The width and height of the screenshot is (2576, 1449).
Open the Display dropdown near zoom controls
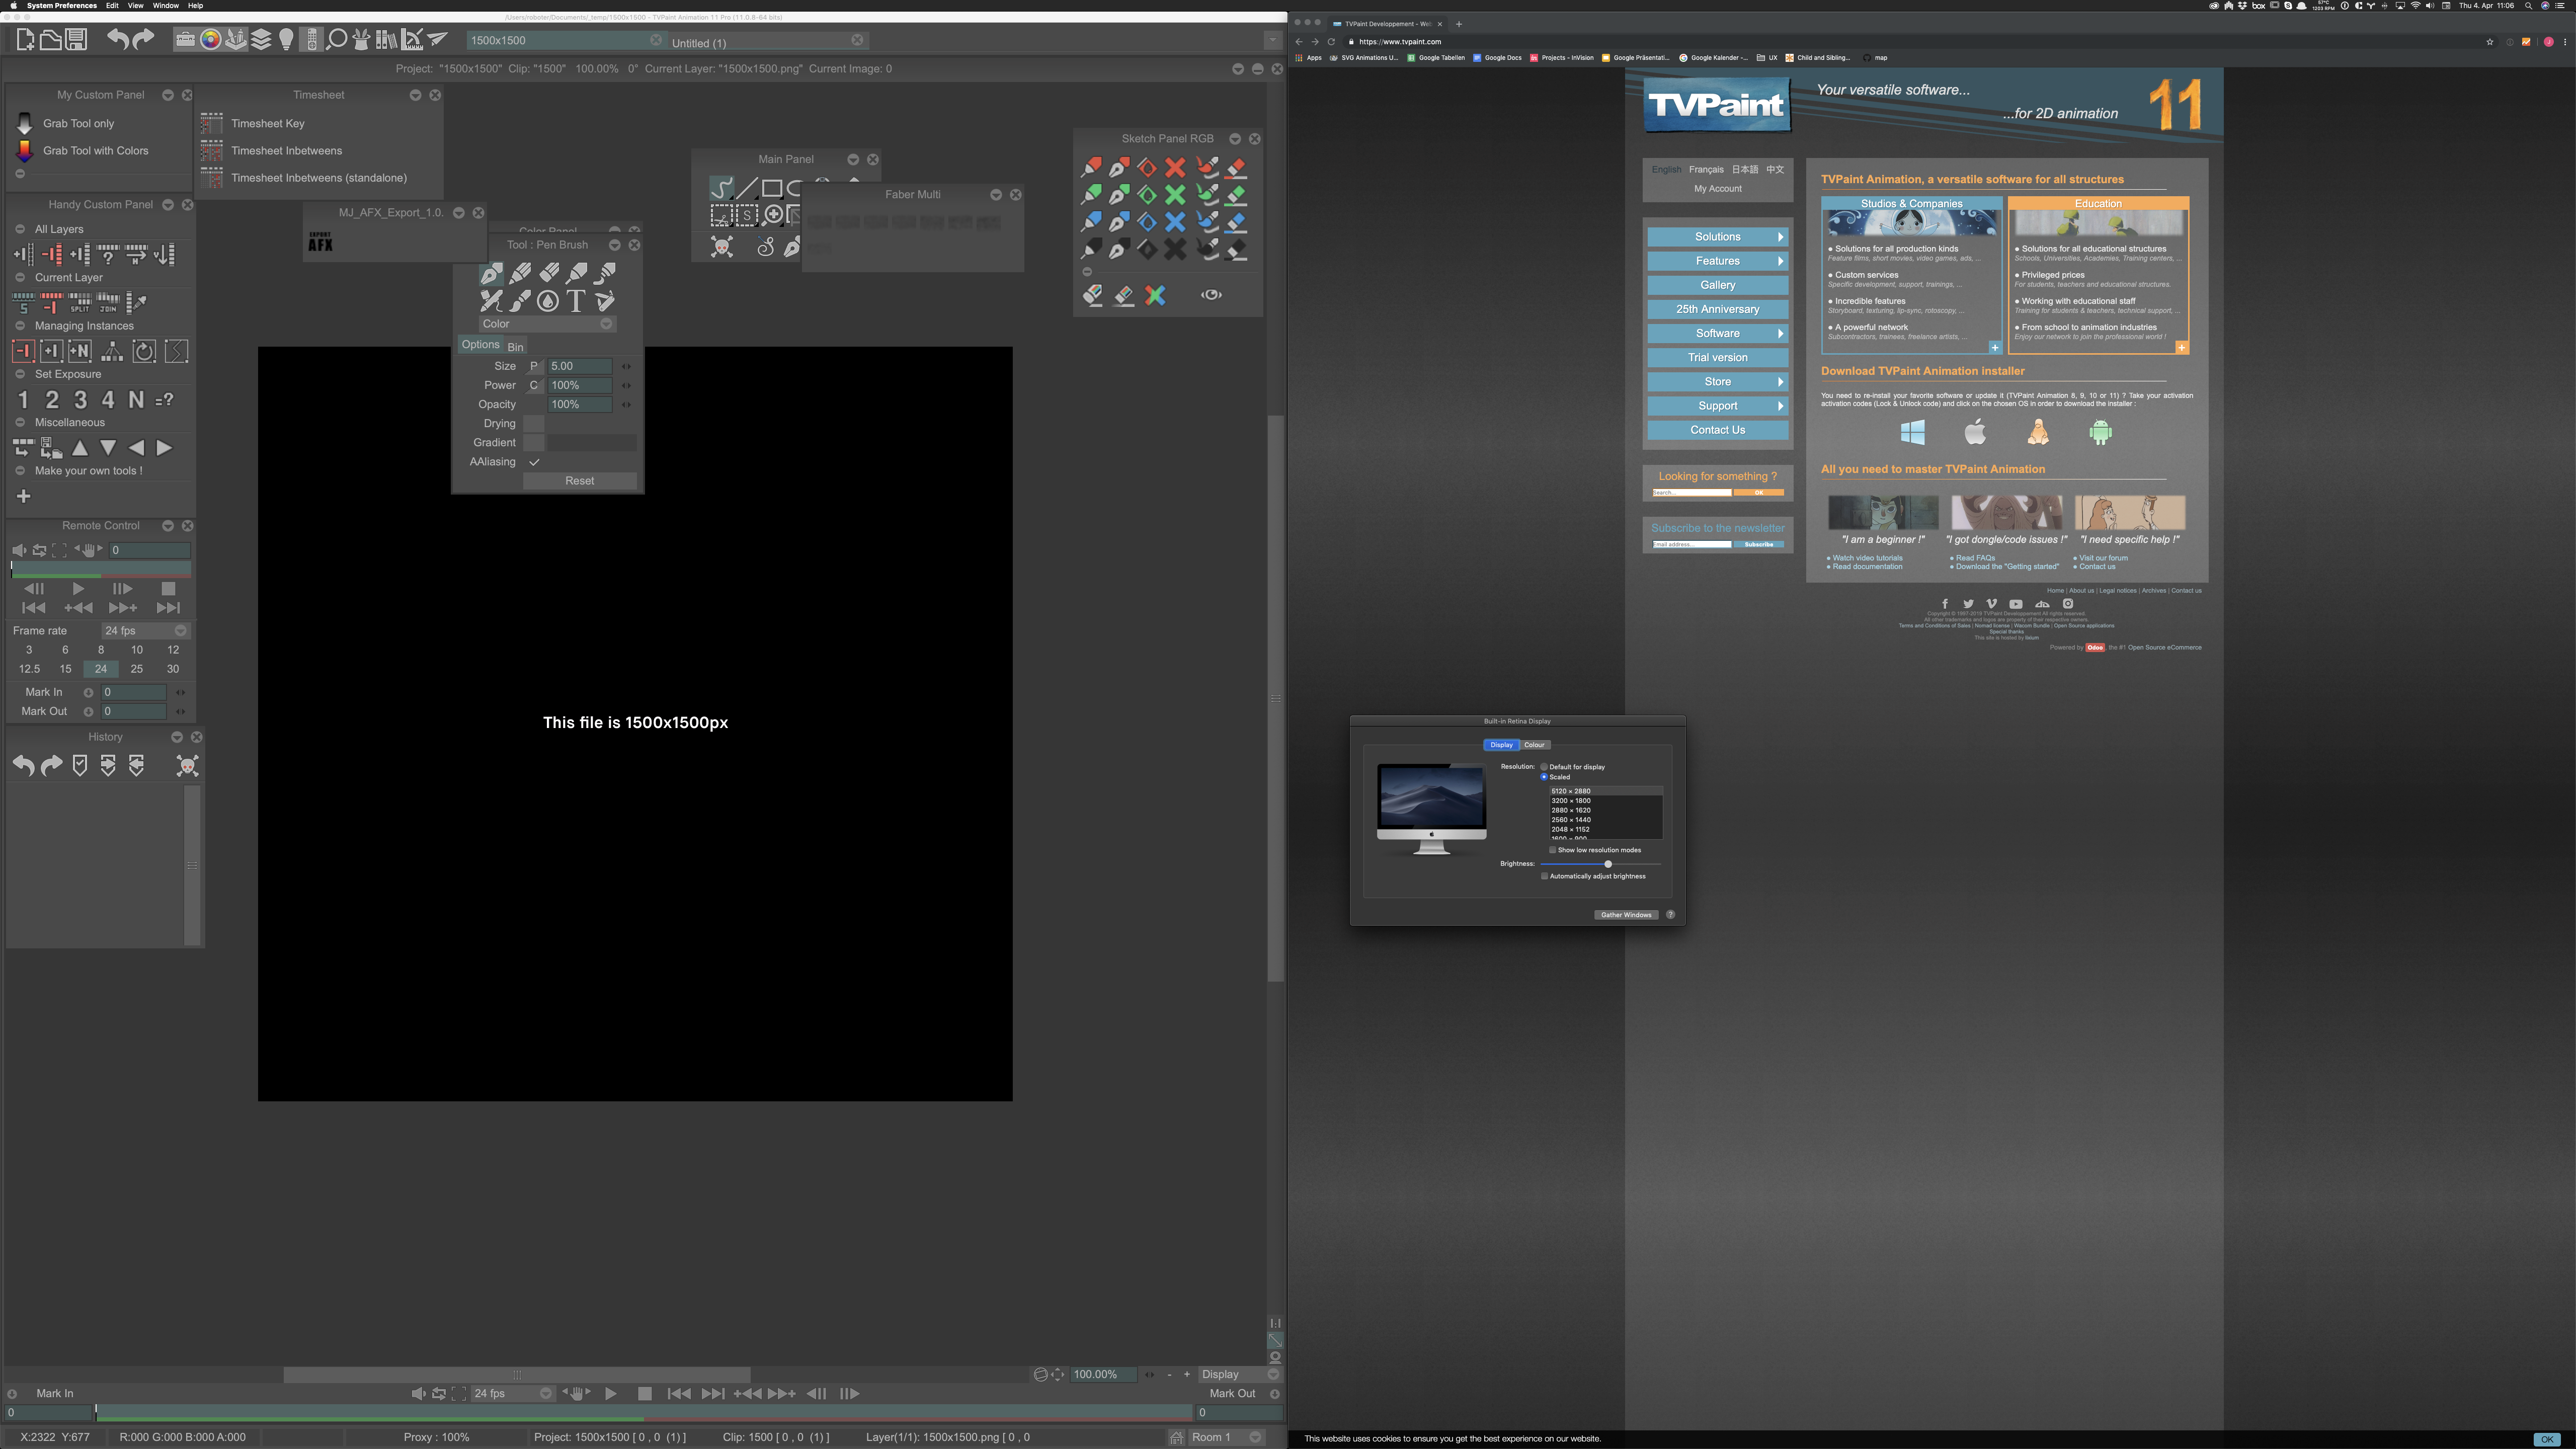click(x=1240, y=1374)
